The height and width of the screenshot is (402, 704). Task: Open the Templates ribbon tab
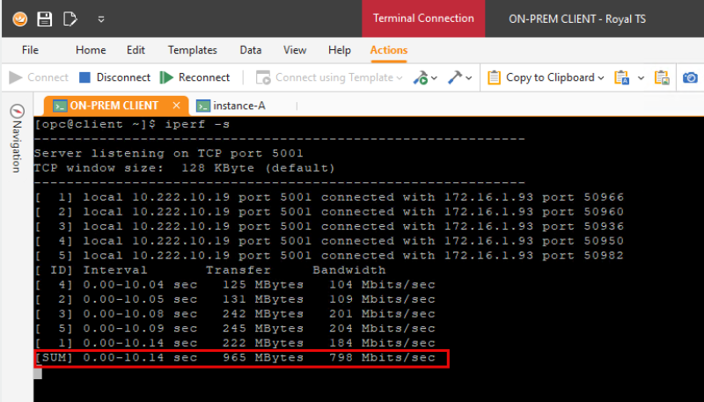coord(192,50)
